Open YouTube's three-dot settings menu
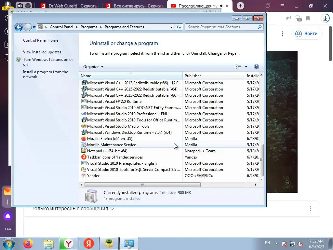The image size is (333, 250). (282, 34)
